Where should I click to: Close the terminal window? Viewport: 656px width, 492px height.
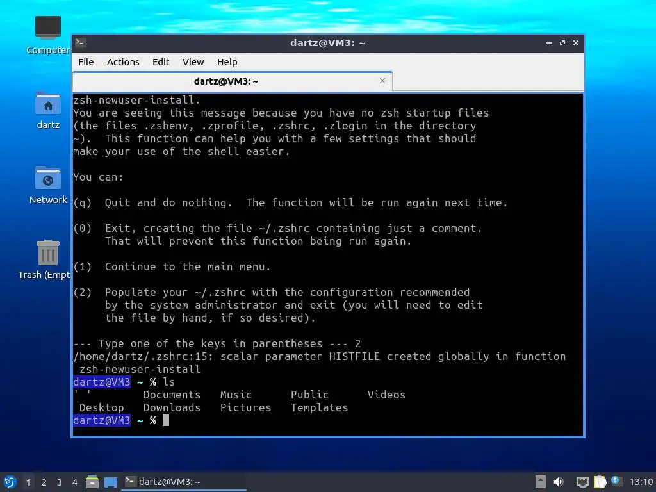tap(576, 43)
